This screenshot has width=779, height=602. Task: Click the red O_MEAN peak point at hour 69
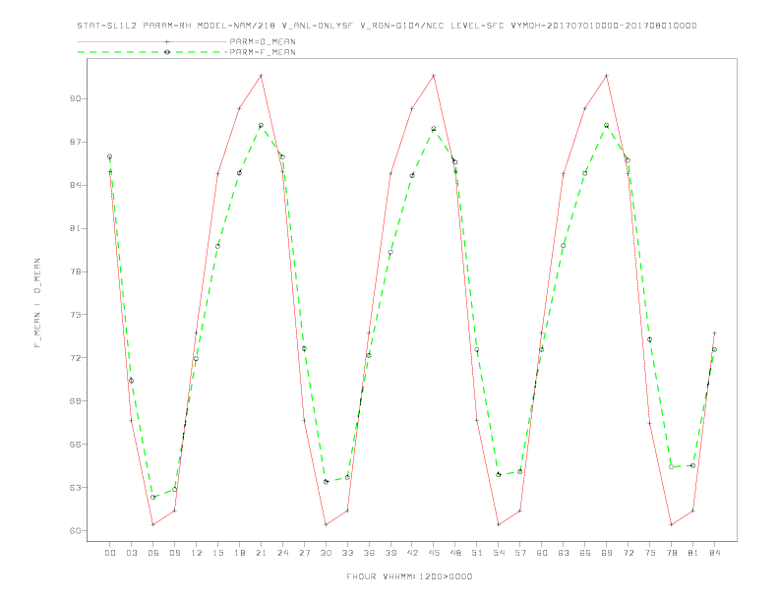(607, 76)
